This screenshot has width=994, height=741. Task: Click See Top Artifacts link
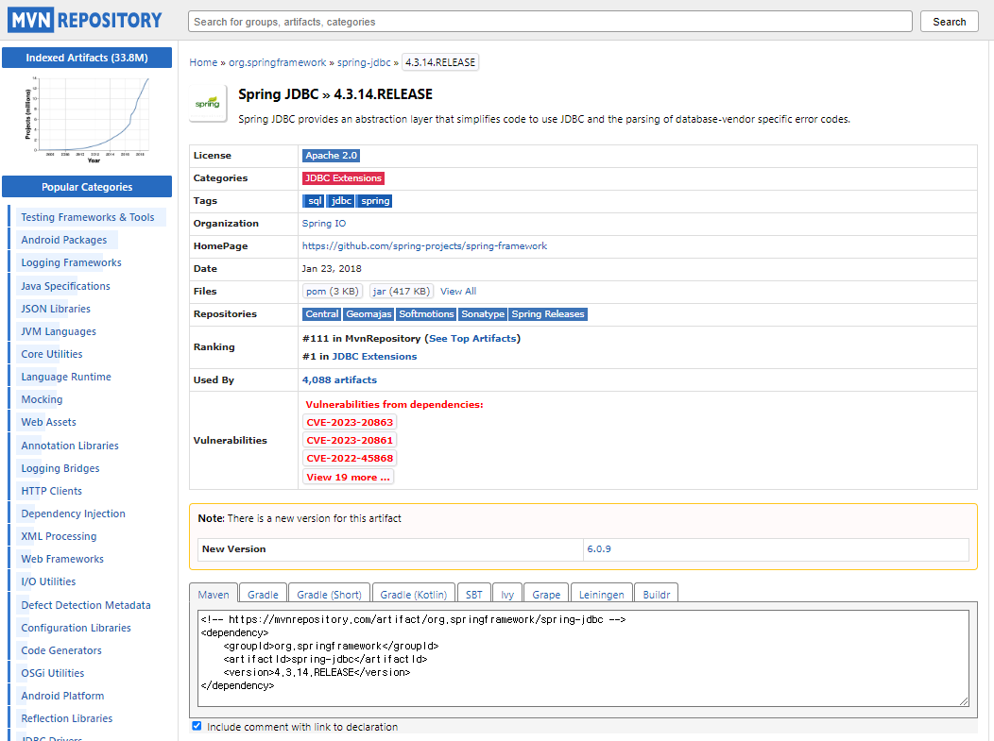click(472, 338)
